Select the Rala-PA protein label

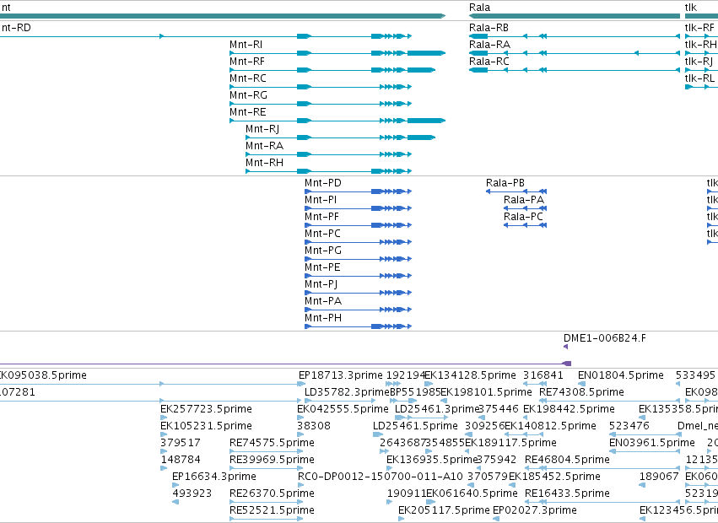(x=524, y=200)
